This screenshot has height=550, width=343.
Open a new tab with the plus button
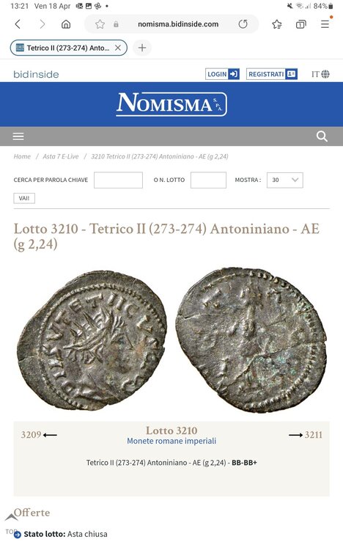[142, 48]
